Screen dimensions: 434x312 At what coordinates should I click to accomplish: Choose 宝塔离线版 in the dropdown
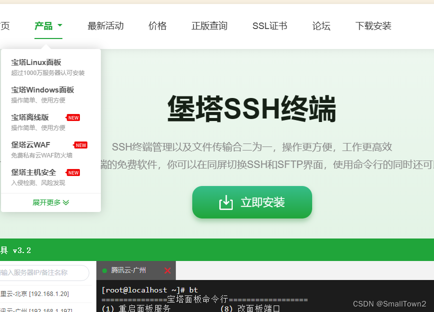coord(30,117)
